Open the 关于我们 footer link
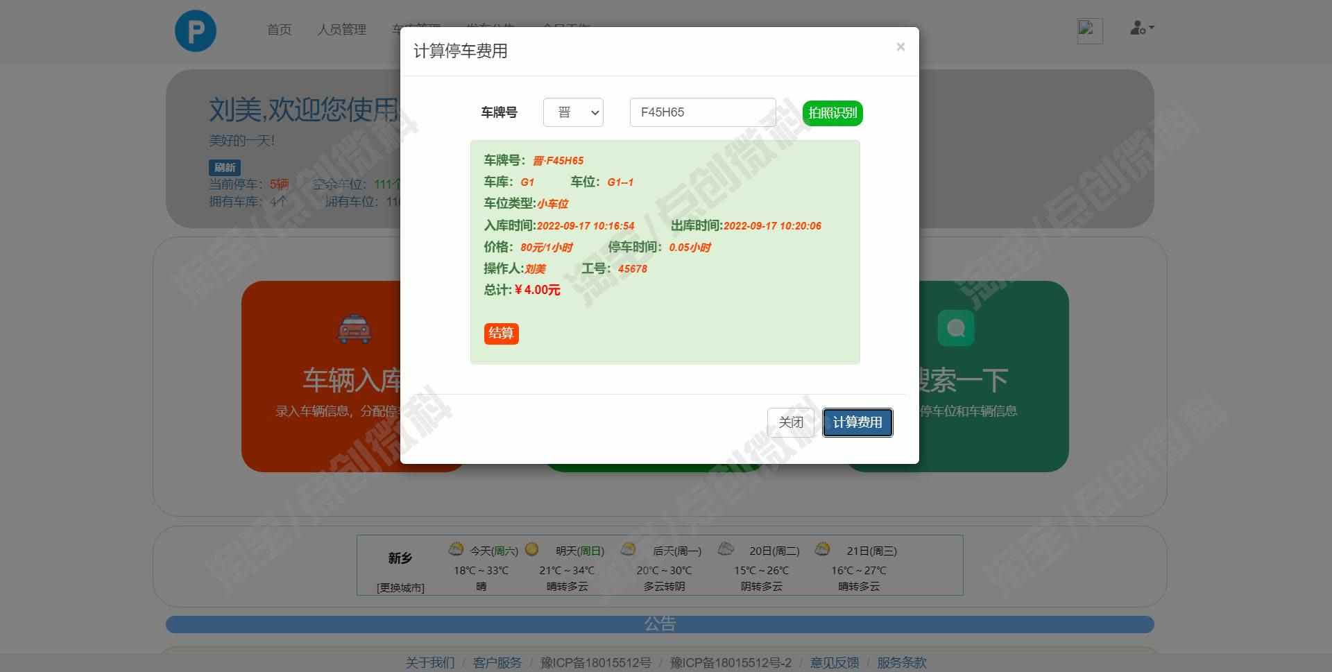1332x672 pixels. tap(430, 662)
